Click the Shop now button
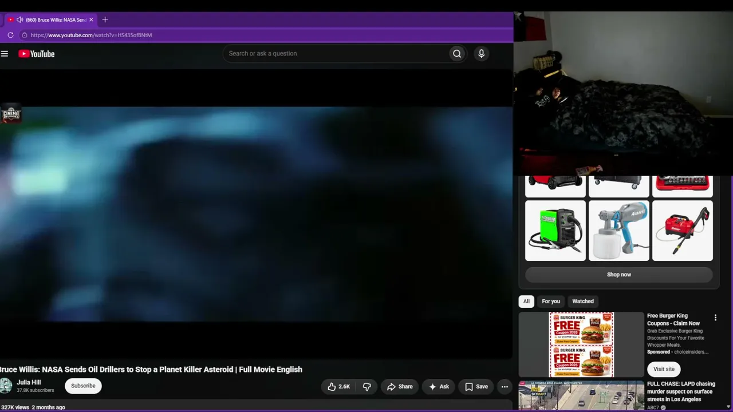The height and width of the screenshot is (412, 733). click(619, 275)
